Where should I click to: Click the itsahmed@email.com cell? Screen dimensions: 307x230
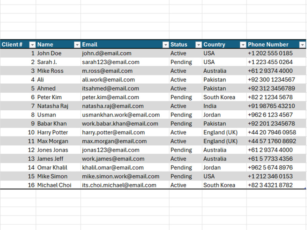click(x=125, y=88)
